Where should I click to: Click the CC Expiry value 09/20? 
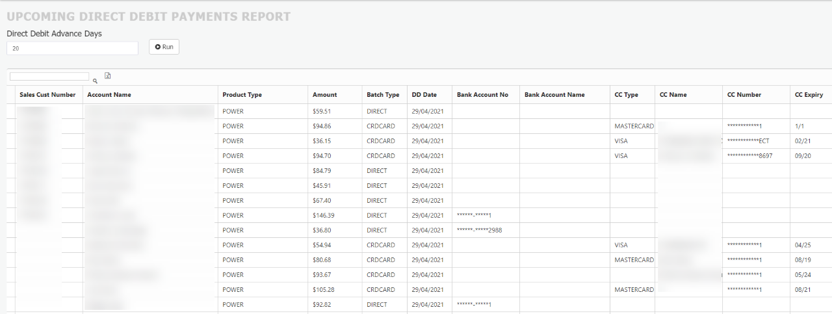coord(802,156)
